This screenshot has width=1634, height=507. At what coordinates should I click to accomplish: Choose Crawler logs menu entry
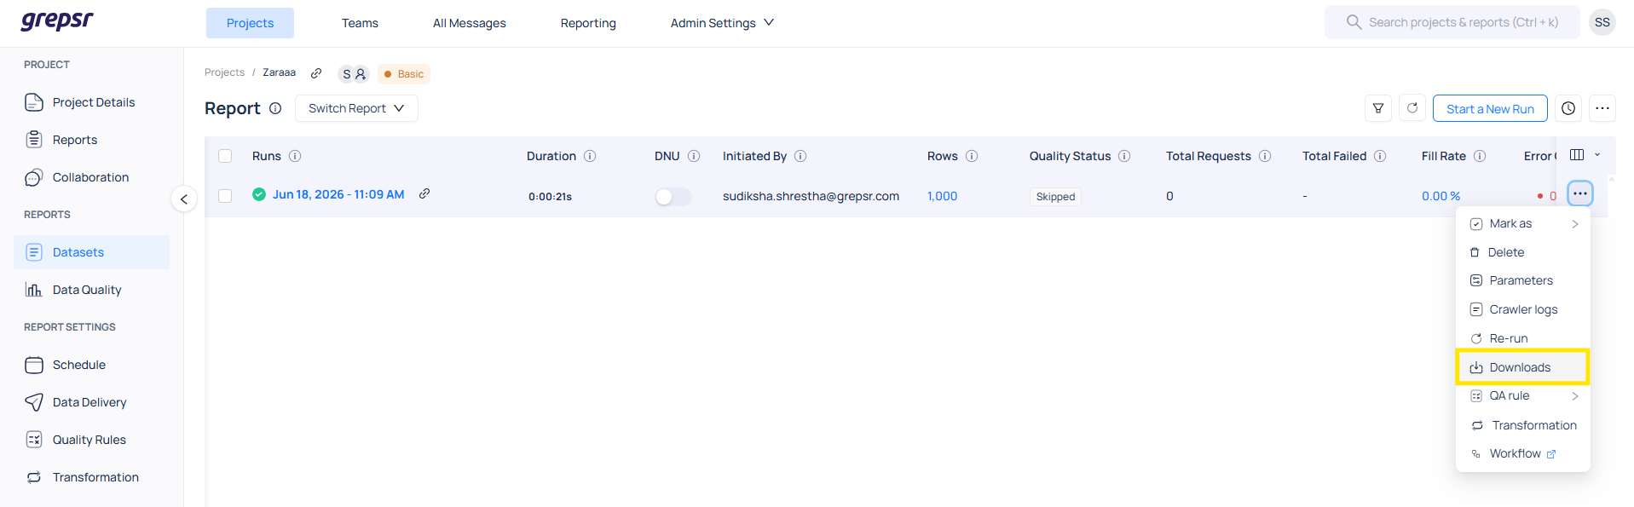click(x=1522, y=309)
